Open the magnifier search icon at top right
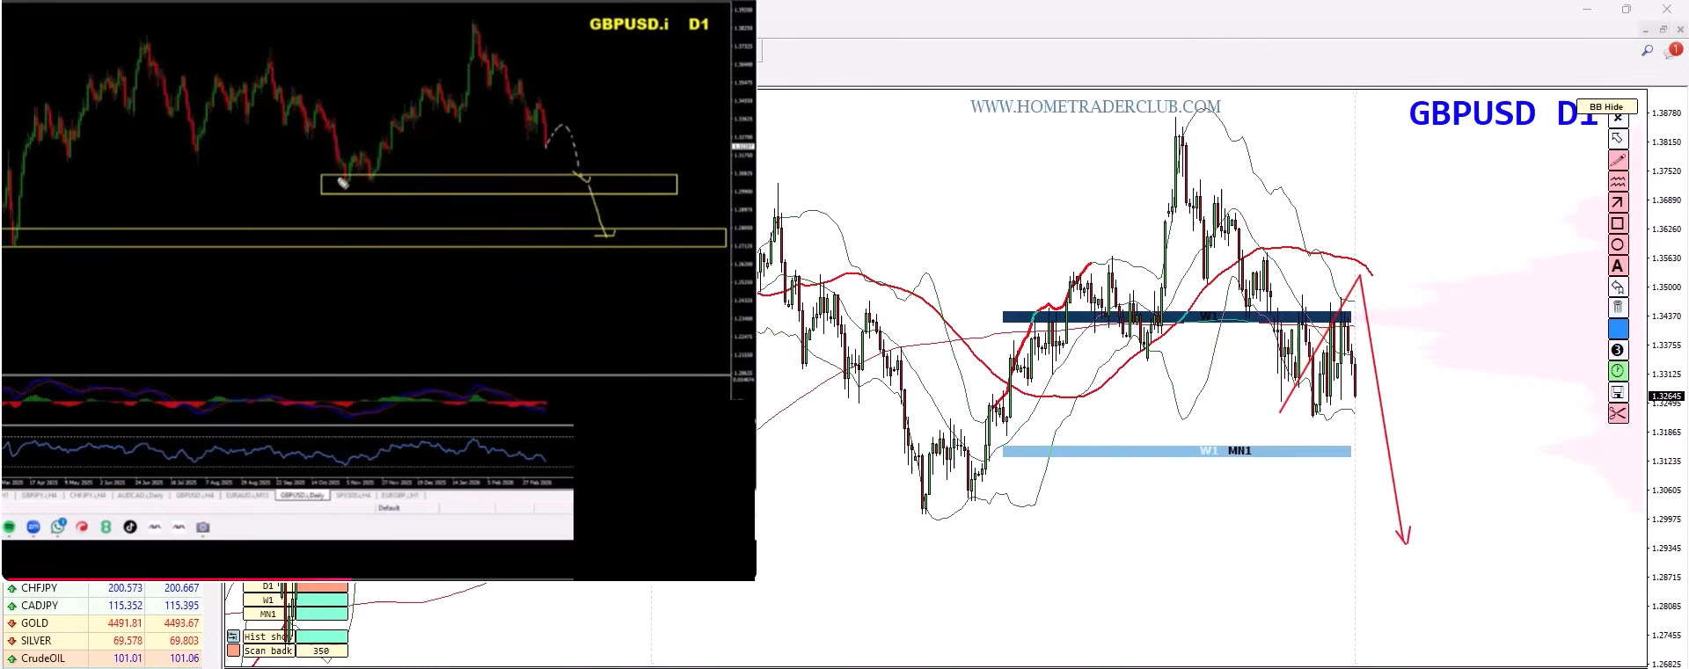The image size is (1689, 669). pos(1647,51)
